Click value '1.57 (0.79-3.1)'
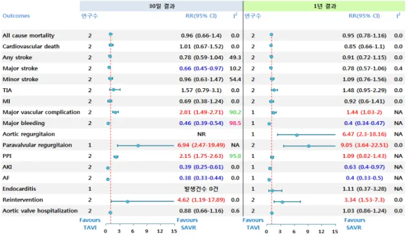Viewport: 409px width, 237px height. 201,90
